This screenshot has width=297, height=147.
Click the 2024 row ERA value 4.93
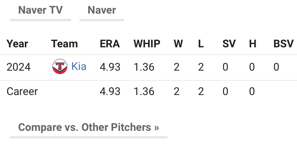coord(110,67)
